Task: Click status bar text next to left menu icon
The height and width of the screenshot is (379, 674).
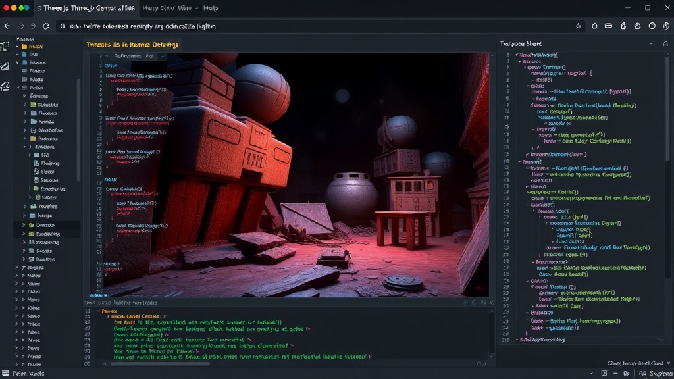Action: pos(28,374)
